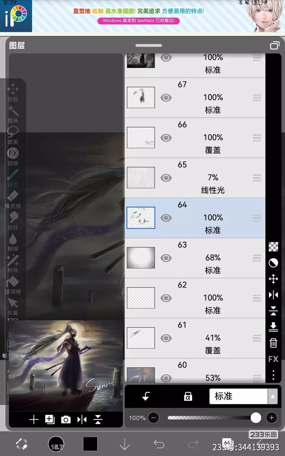Expand blend mode list arrow
Viewport: 285px width, 456px height.
point(273,396)
